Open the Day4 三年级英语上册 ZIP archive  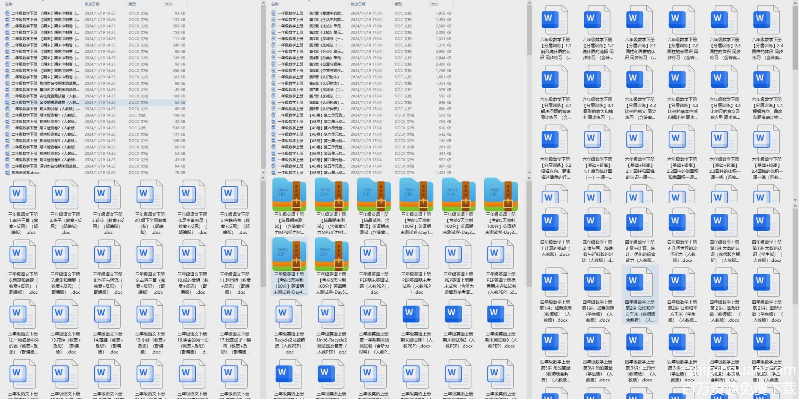289,255
